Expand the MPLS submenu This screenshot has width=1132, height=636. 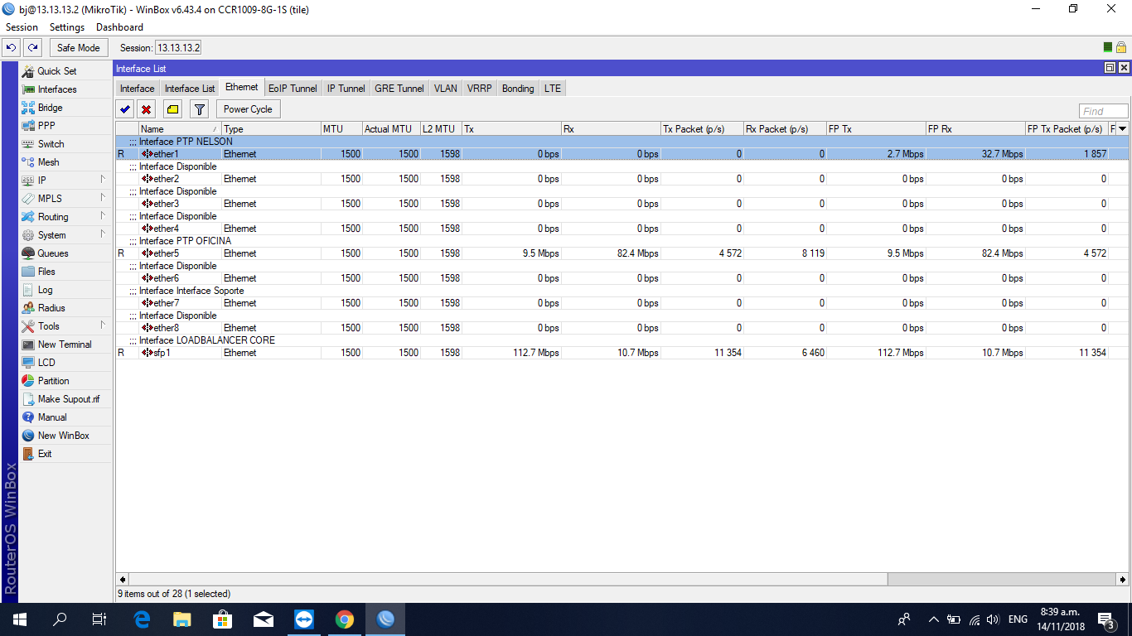point(65,199)
